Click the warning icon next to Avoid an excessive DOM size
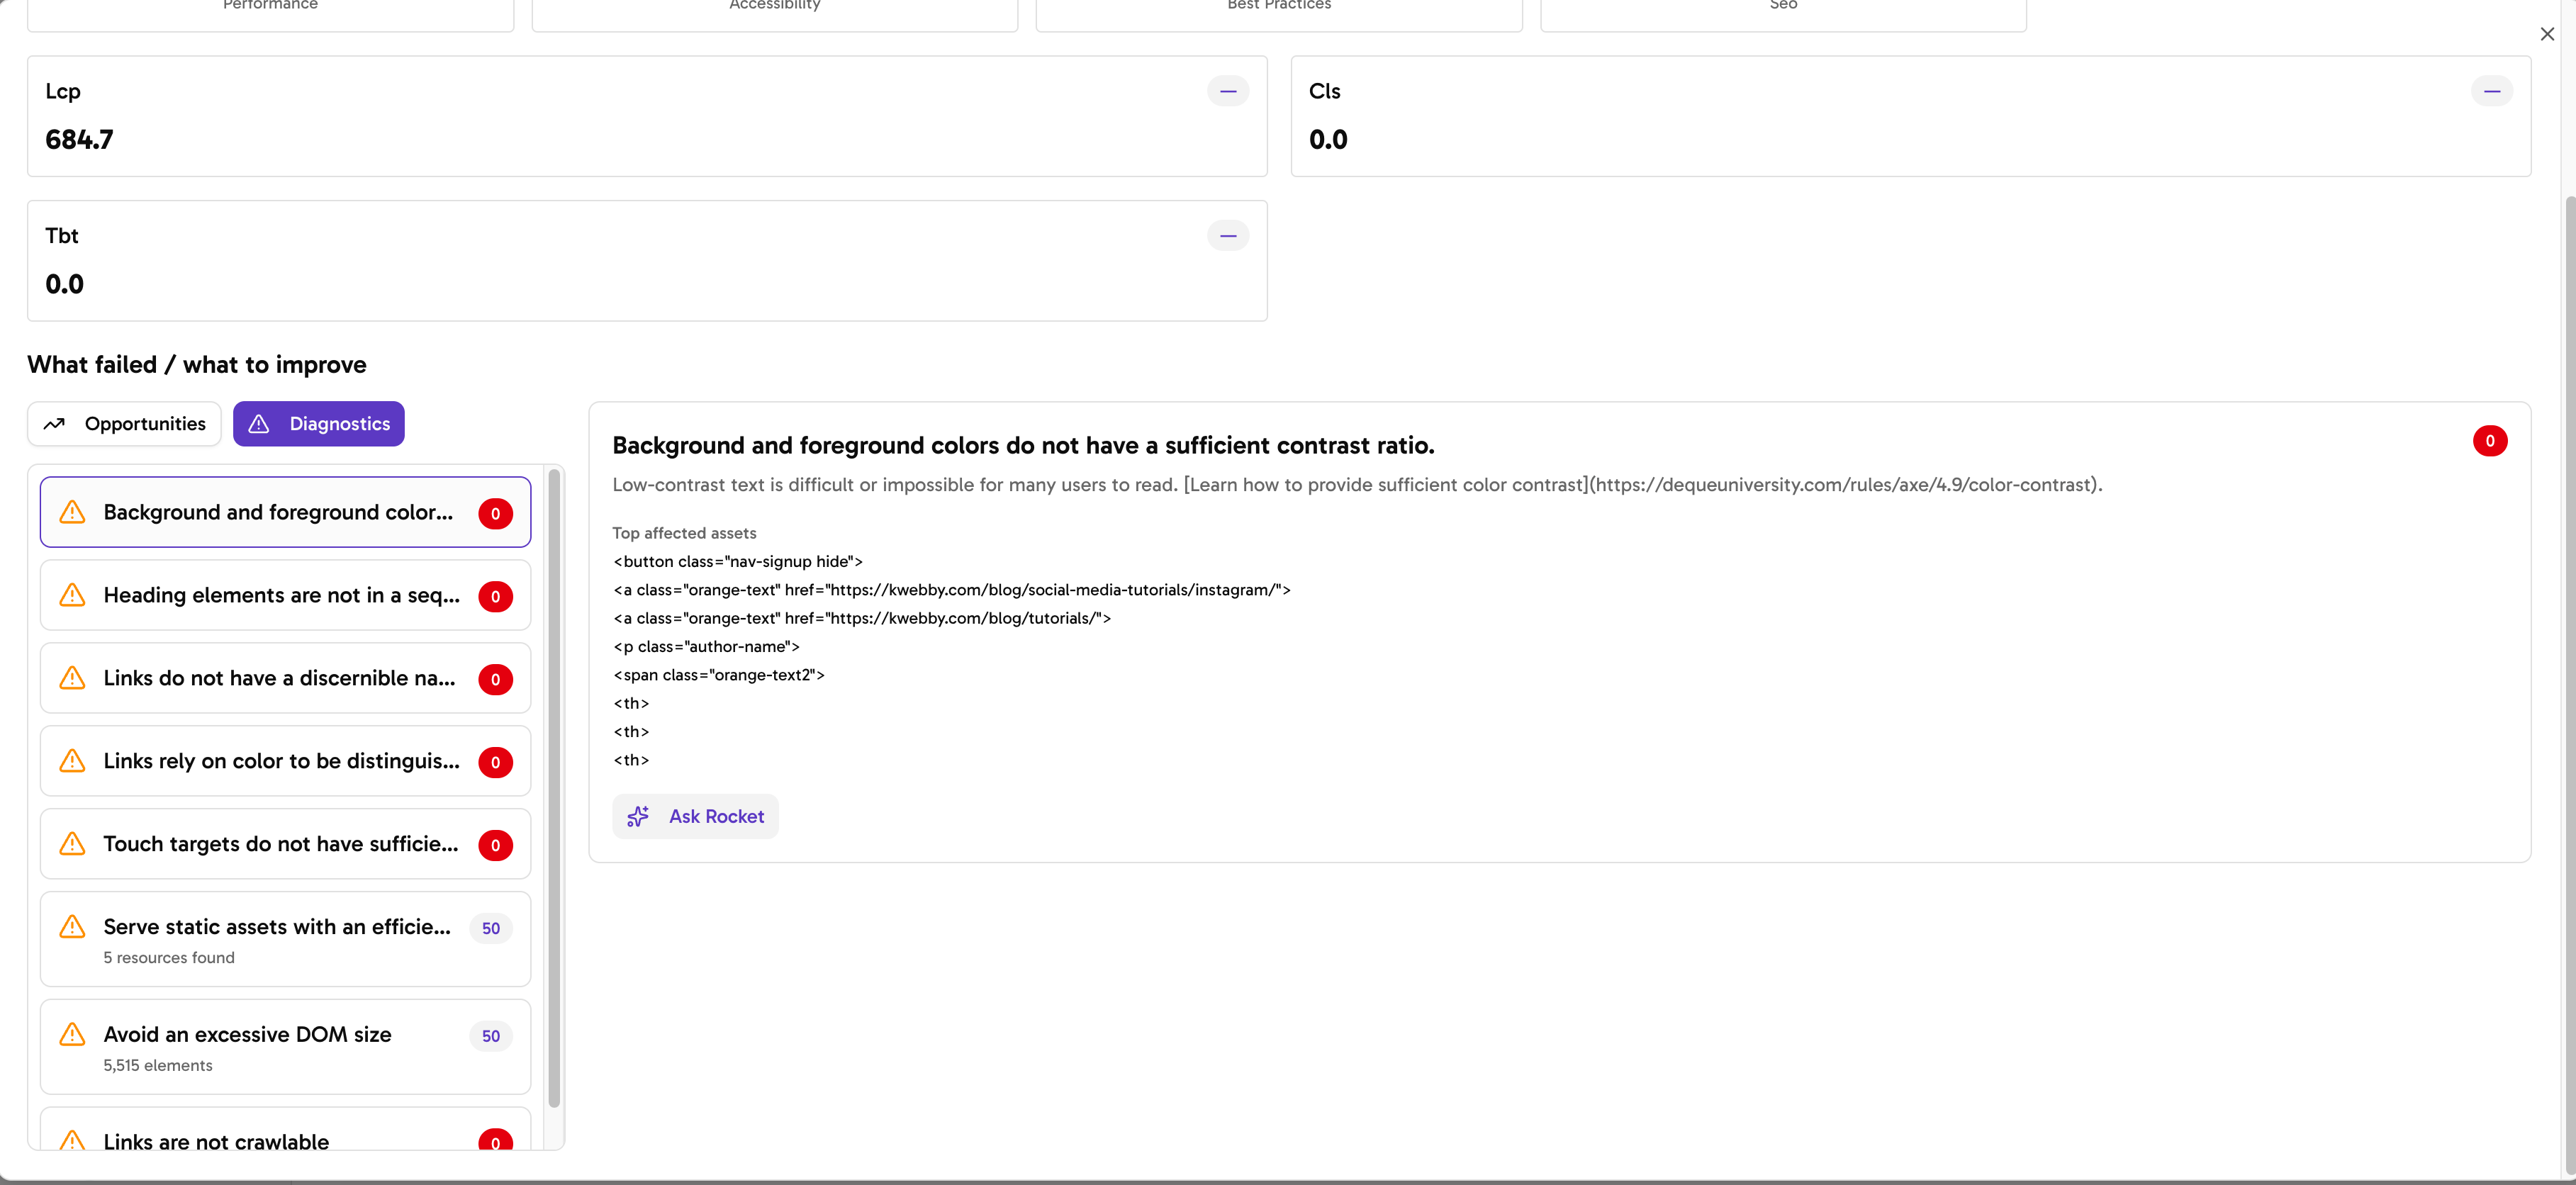The image size is (2576, 1185). coord(72,1035)
